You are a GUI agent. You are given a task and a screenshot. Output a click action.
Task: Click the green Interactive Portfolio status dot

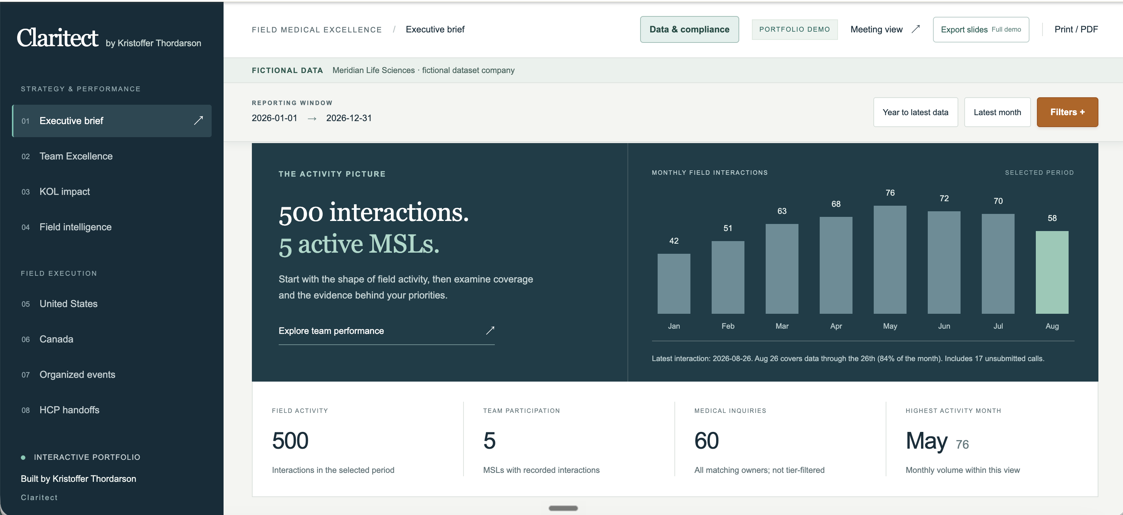(23, 458)
